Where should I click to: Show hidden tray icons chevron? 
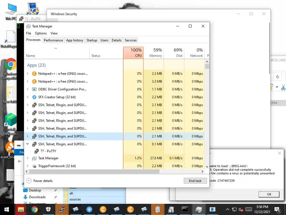pos(227,209)
